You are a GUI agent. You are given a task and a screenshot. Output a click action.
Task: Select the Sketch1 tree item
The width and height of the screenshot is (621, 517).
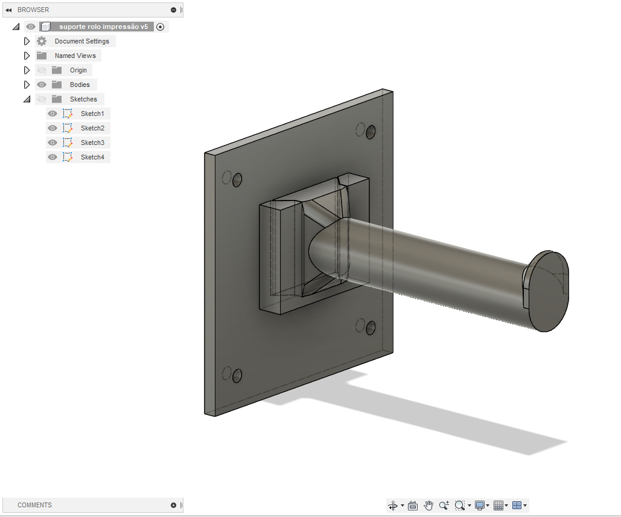[x=78, y=114]
